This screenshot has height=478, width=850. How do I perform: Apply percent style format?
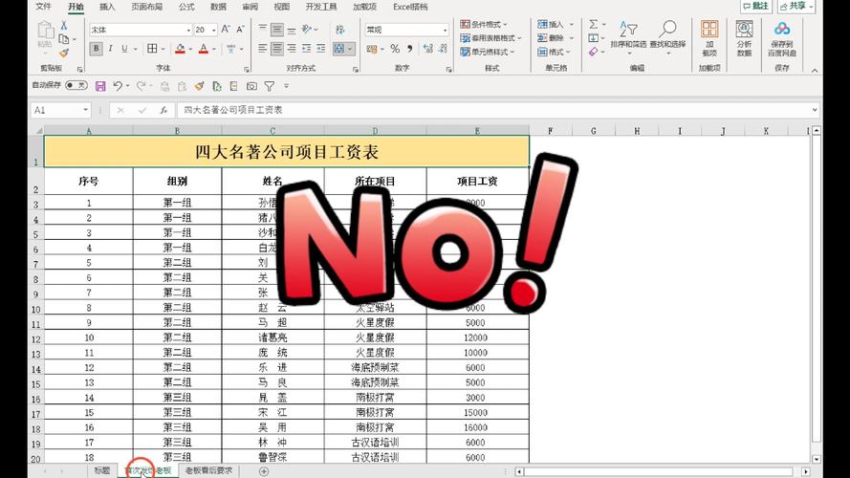395,49
